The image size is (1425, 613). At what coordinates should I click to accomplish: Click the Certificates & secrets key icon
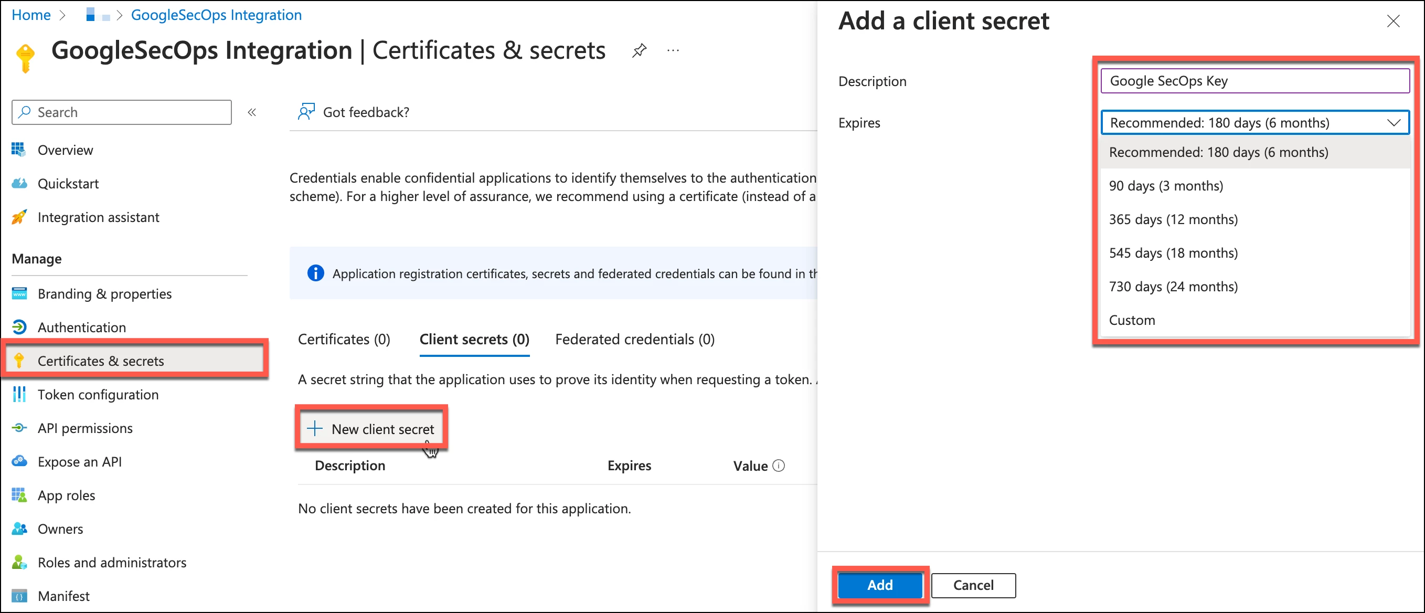tap(19, 361)
